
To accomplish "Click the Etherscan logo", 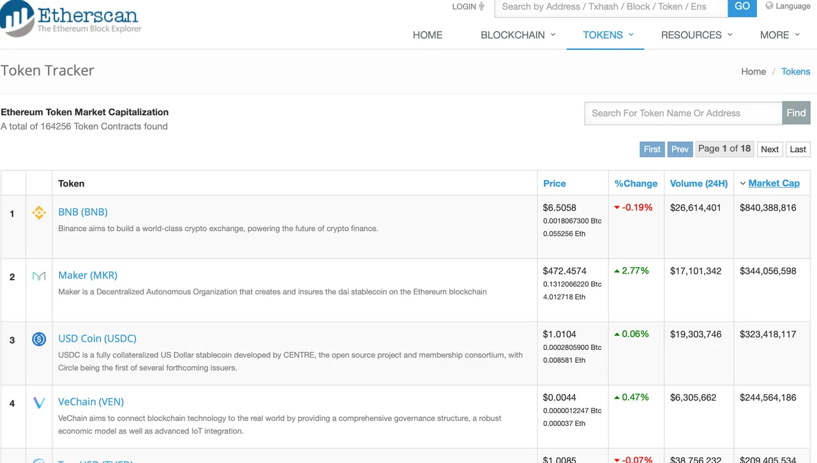I will (x=70, y=19).
